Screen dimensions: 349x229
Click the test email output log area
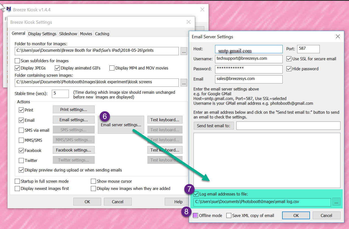(x=267, y=160)
